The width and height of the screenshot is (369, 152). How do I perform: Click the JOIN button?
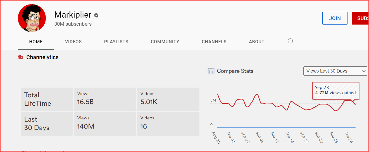click(335, 18)
